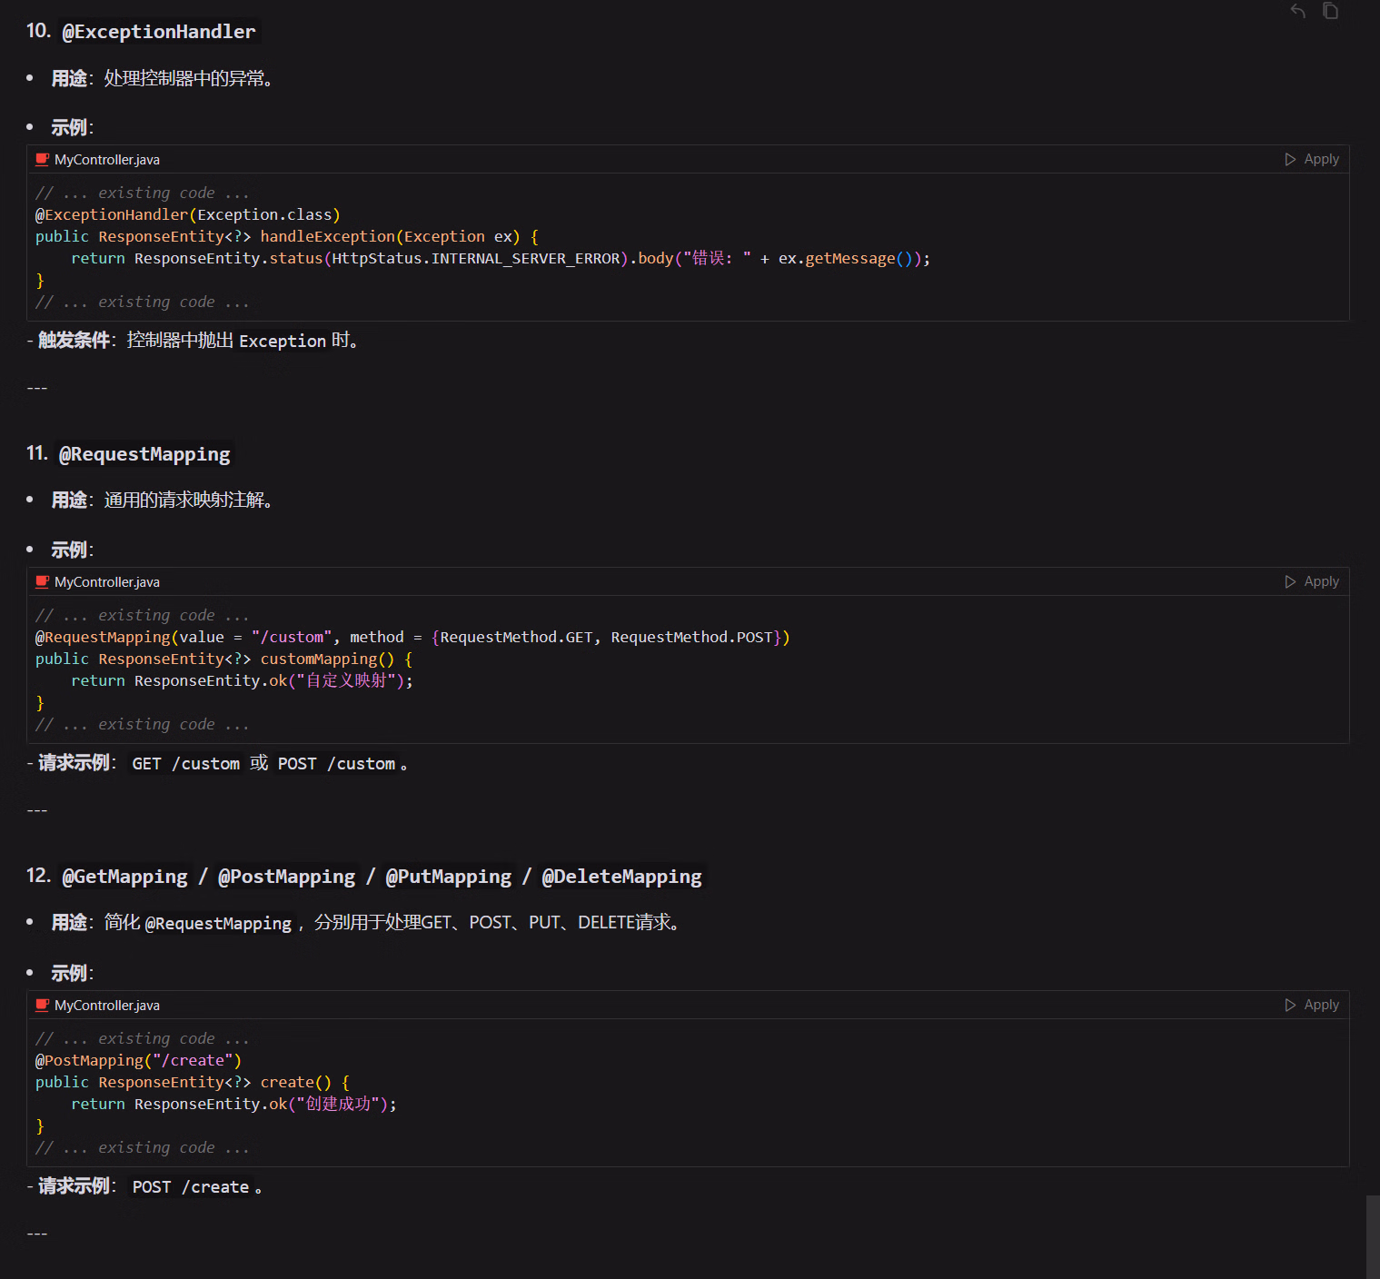This screenshot has height=1279, width=1380.
Task: Select the @DeleteMapping heading code tag
Action: (x=621, y=877)
